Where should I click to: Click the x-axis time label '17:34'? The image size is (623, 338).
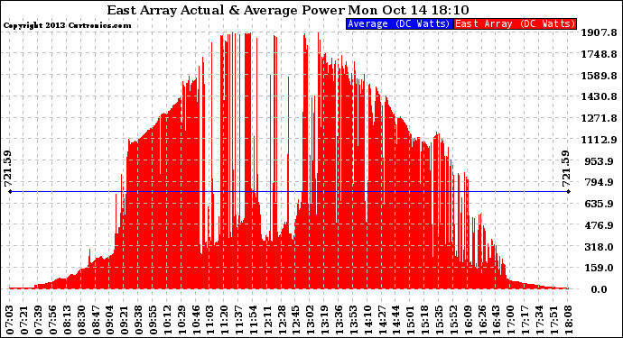coord(539,320)
